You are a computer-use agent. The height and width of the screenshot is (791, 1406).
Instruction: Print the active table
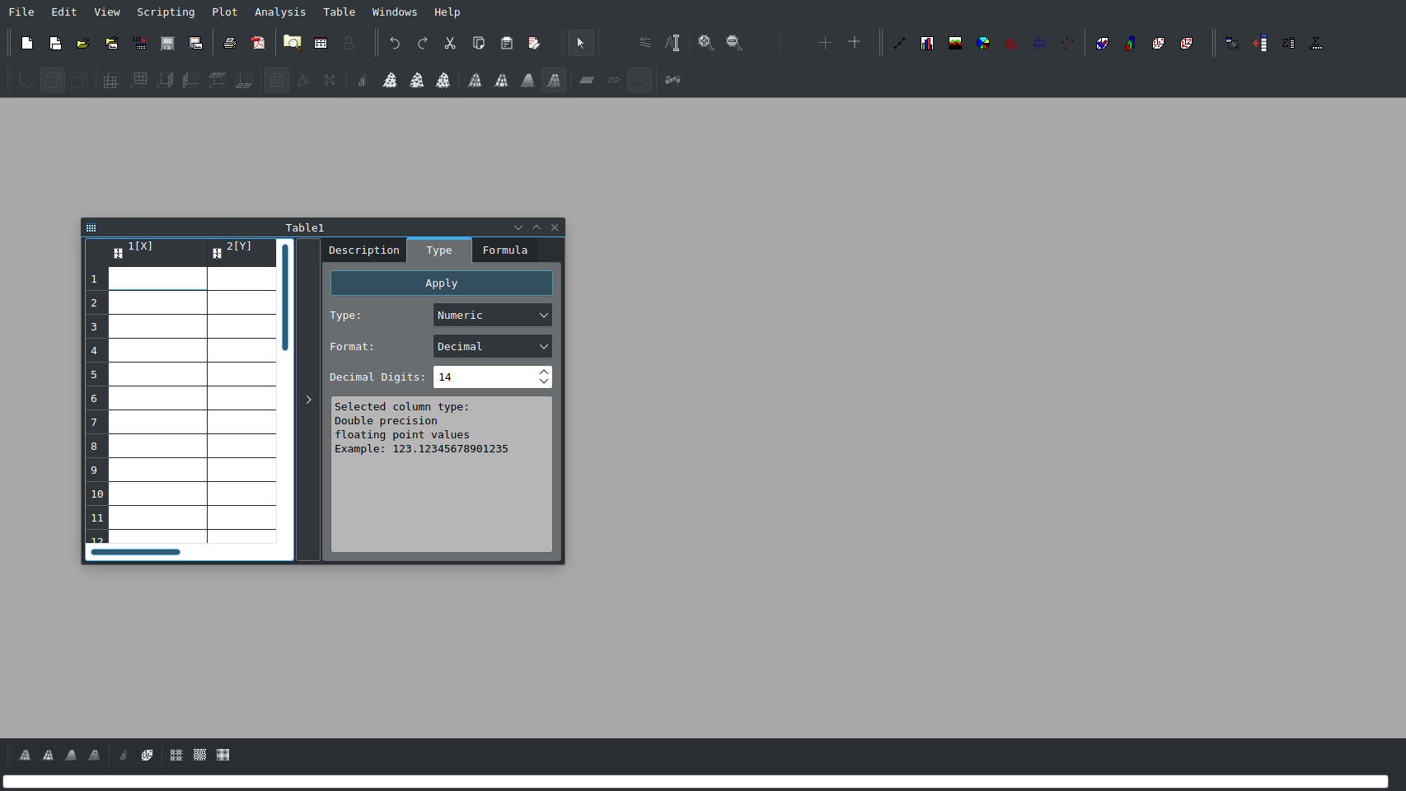tap(230, 43)
